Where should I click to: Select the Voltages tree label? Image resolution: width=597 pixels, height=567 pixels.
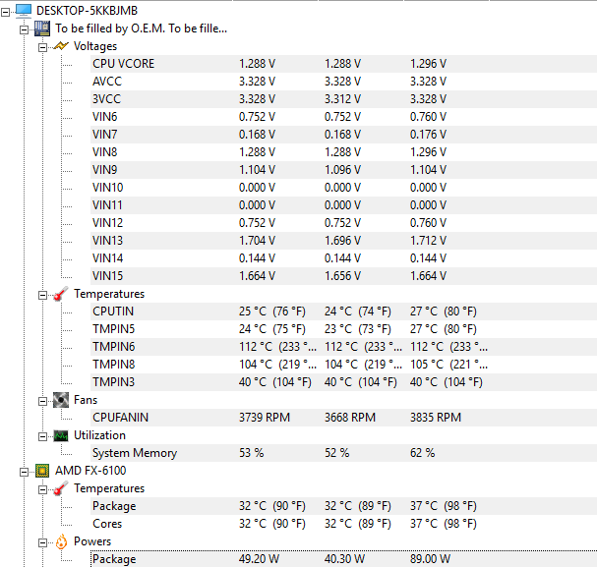(95, 46)
